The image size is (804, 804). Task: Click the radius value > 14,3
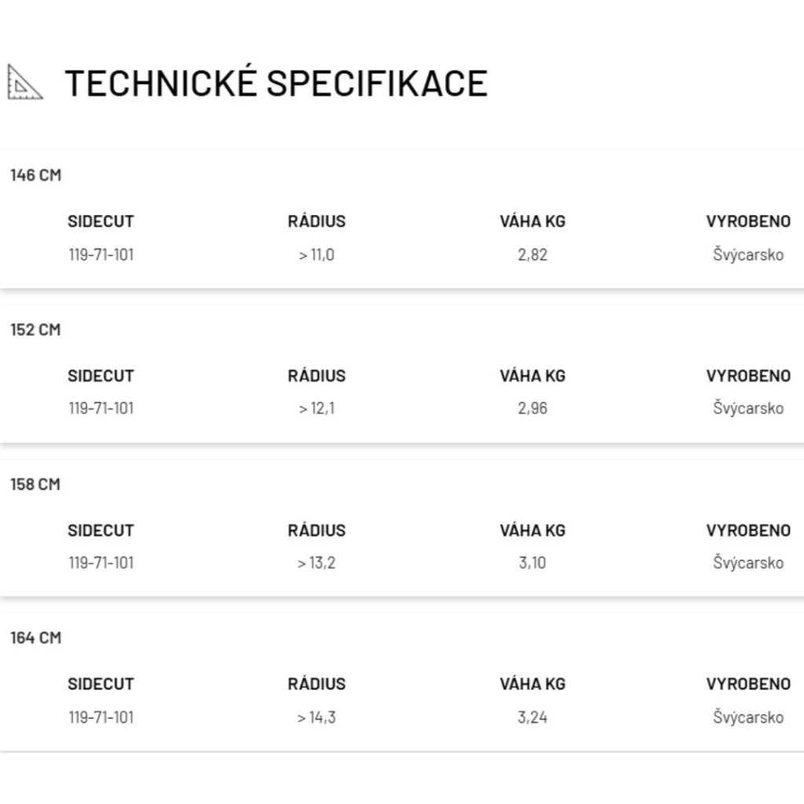[x=316, y=717]
